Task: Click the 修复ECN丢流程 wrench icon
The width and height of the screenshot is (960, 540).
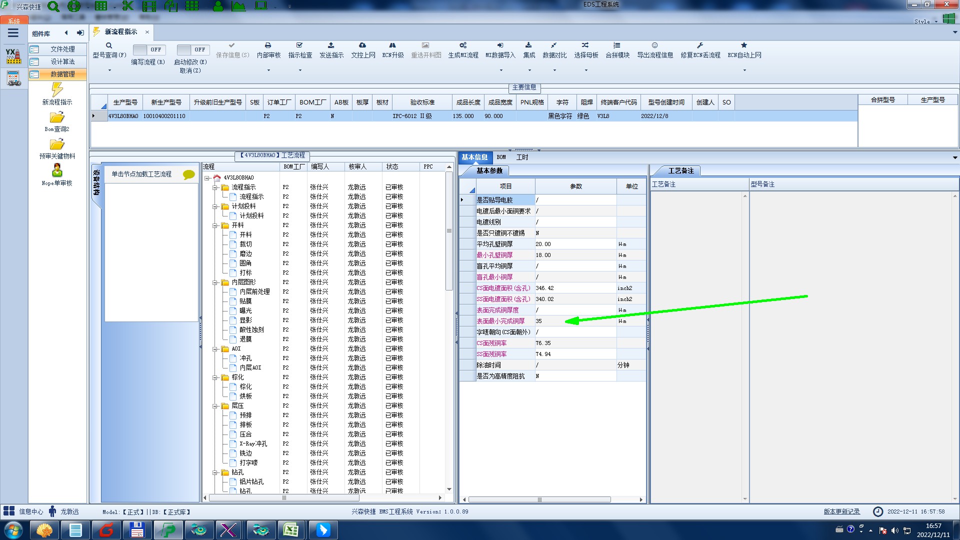Action: (x=700, y=45)
